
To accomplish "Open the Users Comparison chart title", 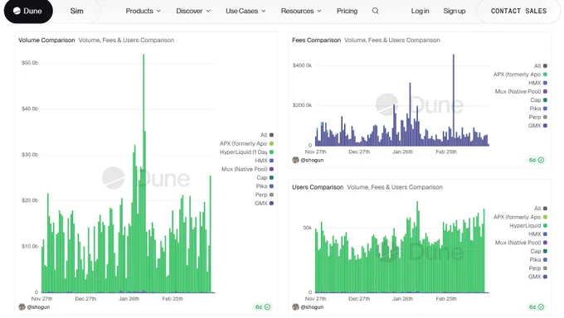I will [318, 187].
